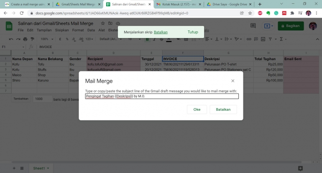Check the cloud save status icon
The height and width of the screenshot is (173, 322).
118,23
